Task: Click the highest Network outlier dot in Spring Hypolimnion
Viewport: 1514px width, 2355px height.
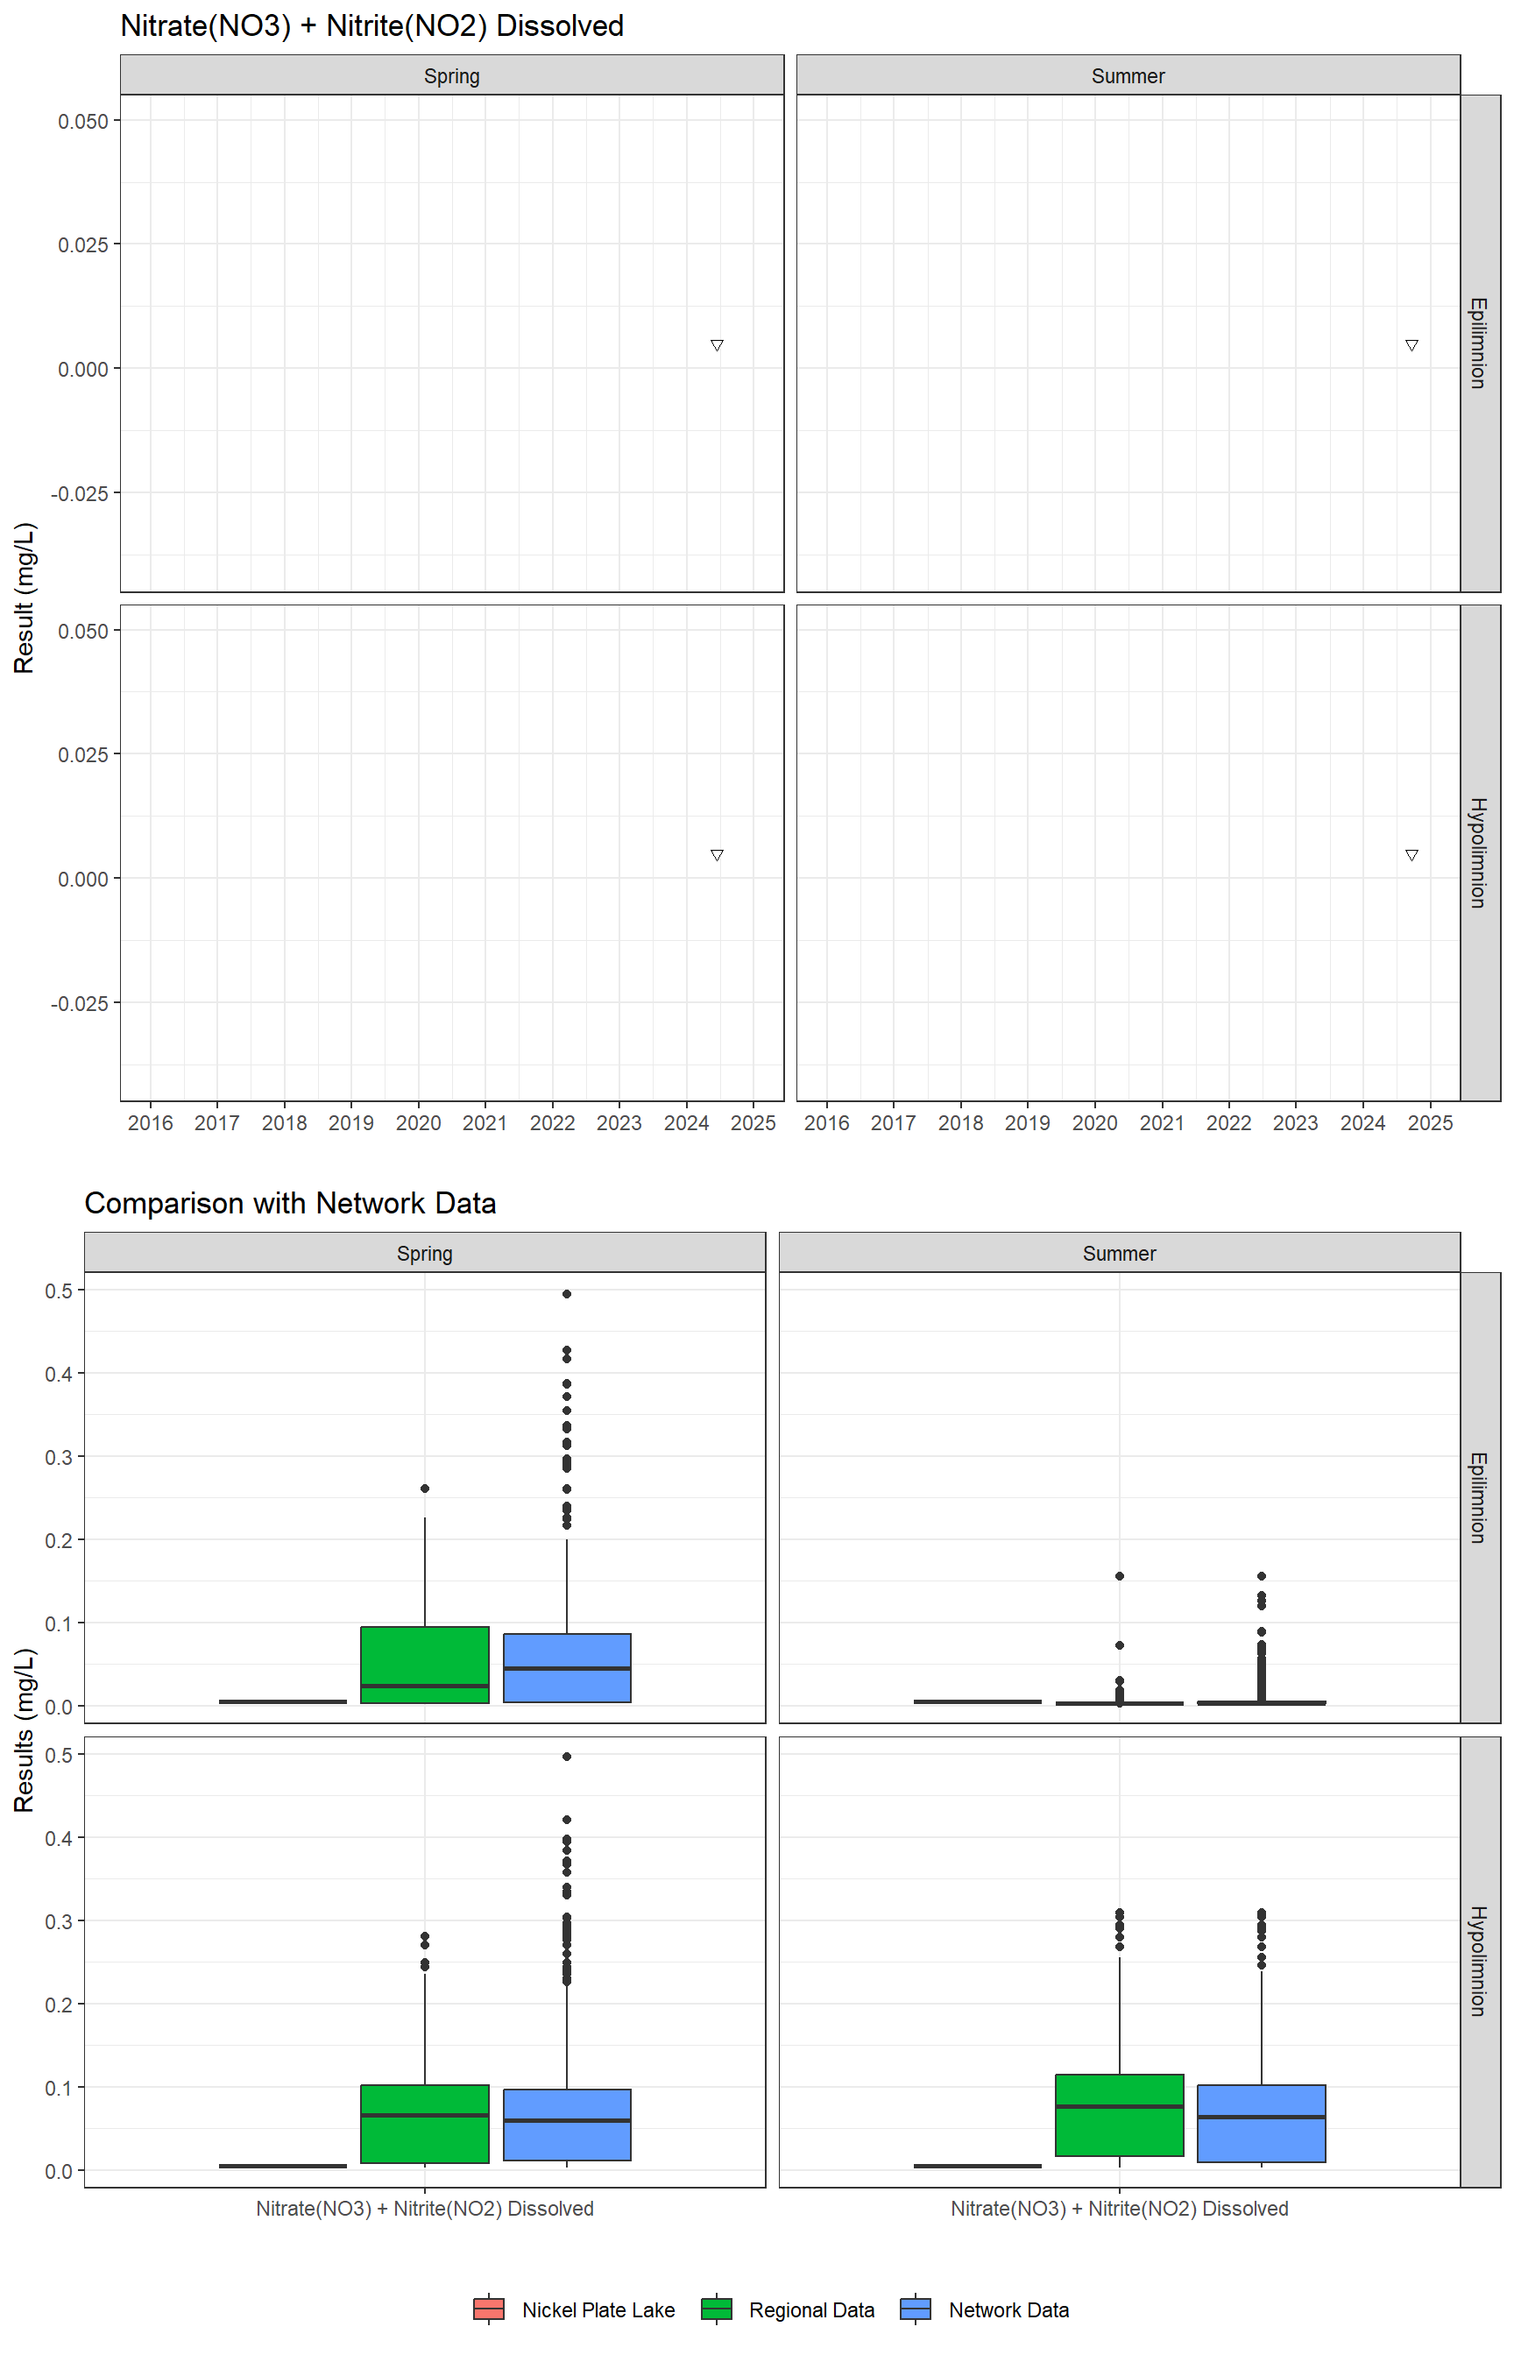Action: pyautogui.click(x=567, y=1757)
